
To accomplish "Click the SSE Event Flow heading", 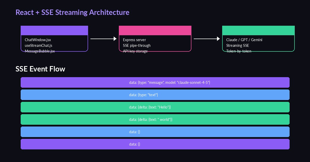I will [40, 69].
